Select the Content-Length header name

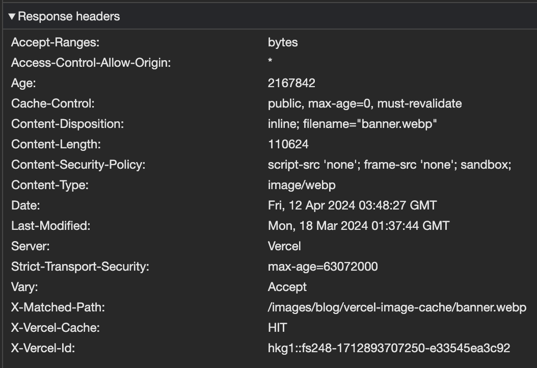point(56,144)
